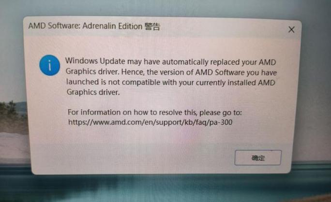Image resolution: width=331 pixels, height=202 pixels.
Task: Click the line 'launched is not compatible'
Action: point(170,82)
